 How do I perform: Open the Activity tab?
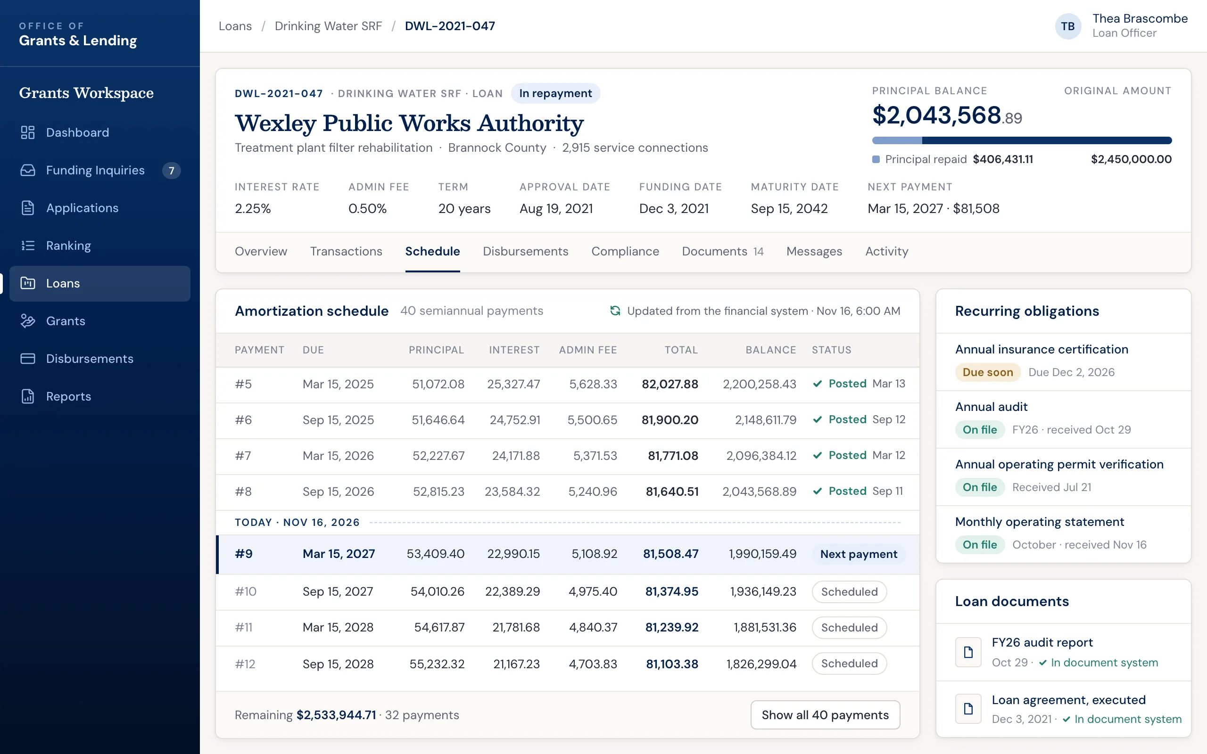(x=886, y=251)
